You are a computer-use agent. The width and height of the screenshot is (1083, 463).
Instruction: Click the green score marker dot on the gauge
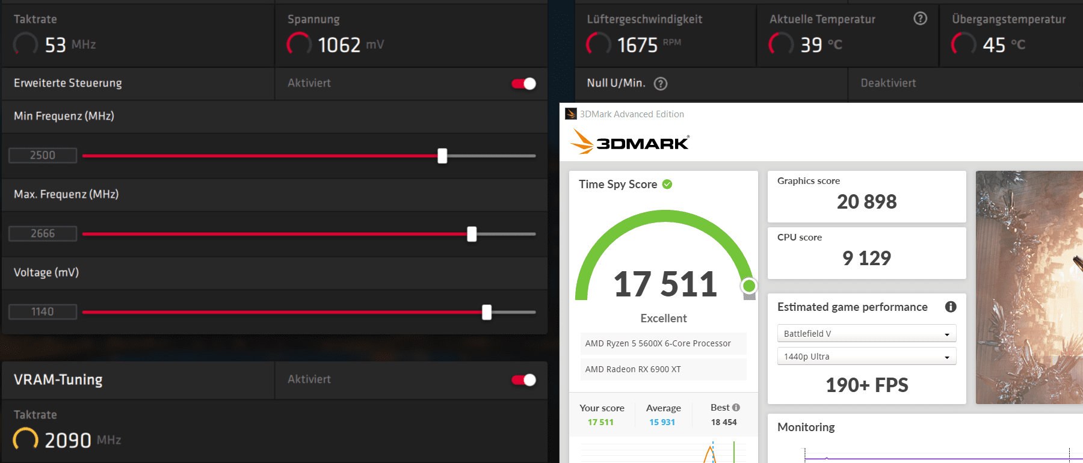point(749,286)
